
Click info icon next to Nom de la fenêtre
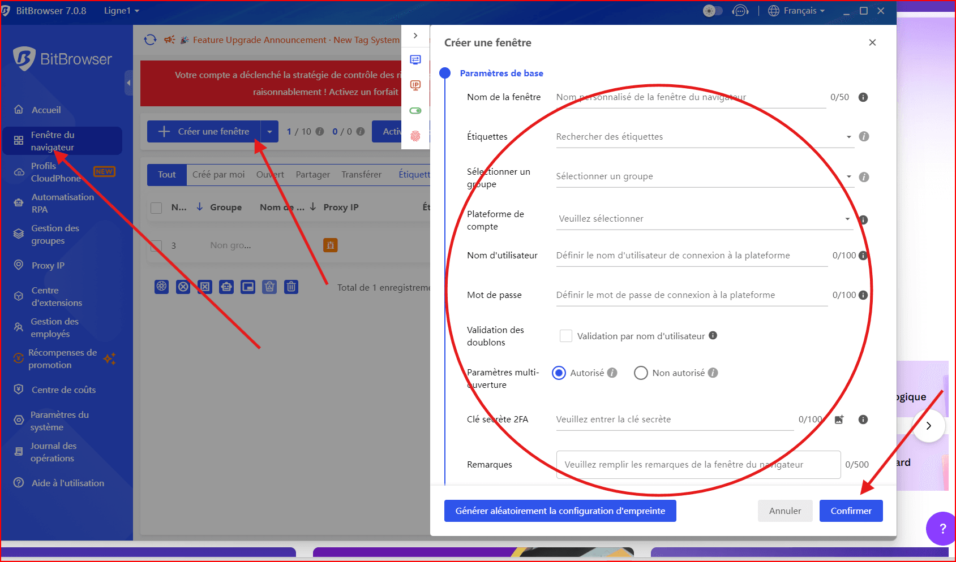[863, 97]
